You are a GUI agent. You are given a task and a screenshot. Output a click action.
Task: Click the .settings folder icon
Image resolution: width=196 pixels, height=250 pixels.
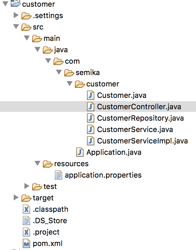(26, 16)
